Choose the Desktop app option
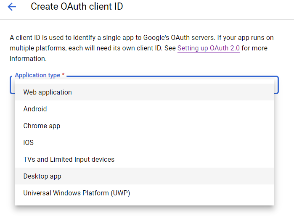 (42, 176)
